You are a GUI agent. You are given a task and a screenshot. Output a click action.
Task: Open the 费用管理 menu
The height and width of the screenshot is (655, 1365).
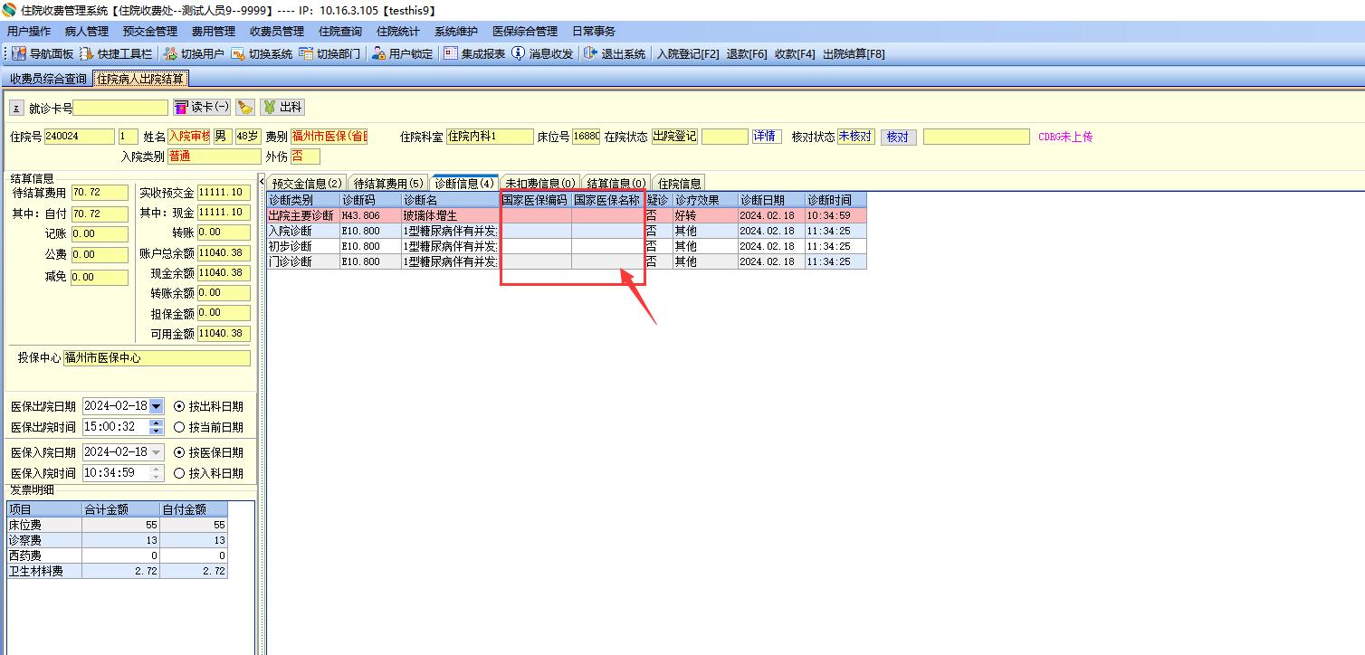coord(214,32)
